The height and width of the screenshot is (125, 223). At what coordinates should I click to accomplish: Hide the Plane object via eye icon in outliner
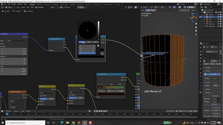(x=218, y=22)
